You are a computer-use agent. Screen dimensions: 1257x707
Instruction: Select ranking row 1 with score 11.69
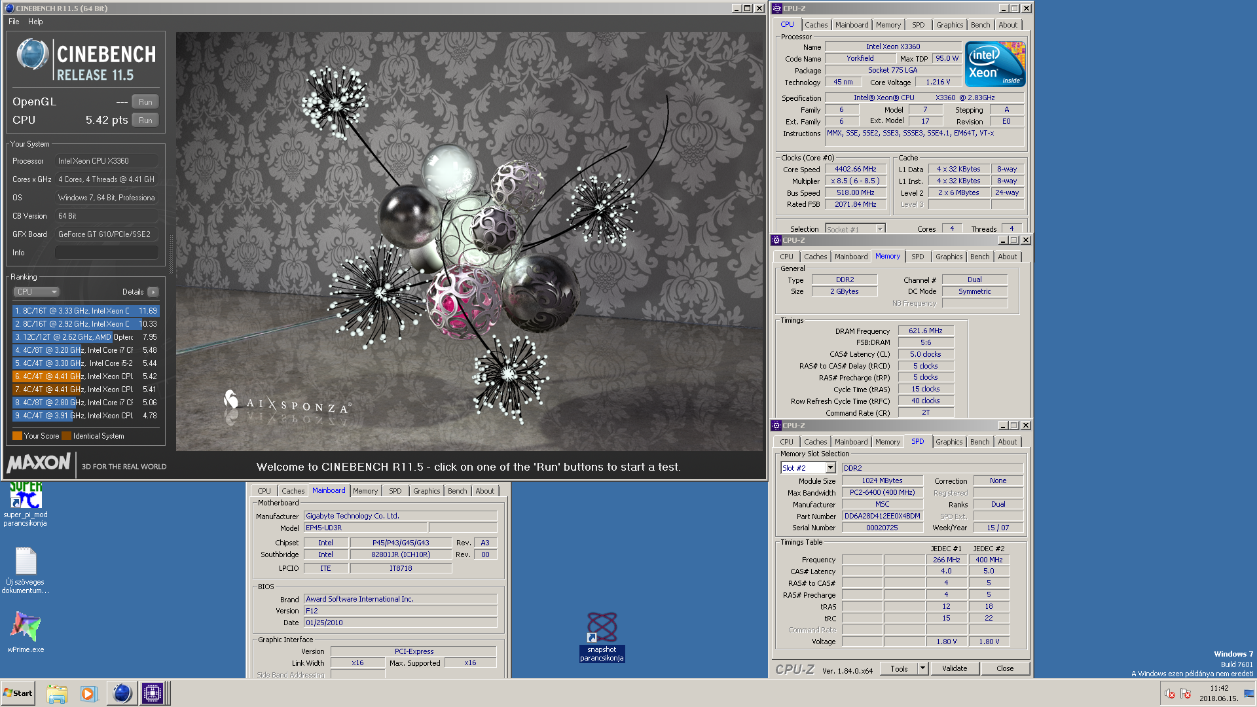point(86,311)
